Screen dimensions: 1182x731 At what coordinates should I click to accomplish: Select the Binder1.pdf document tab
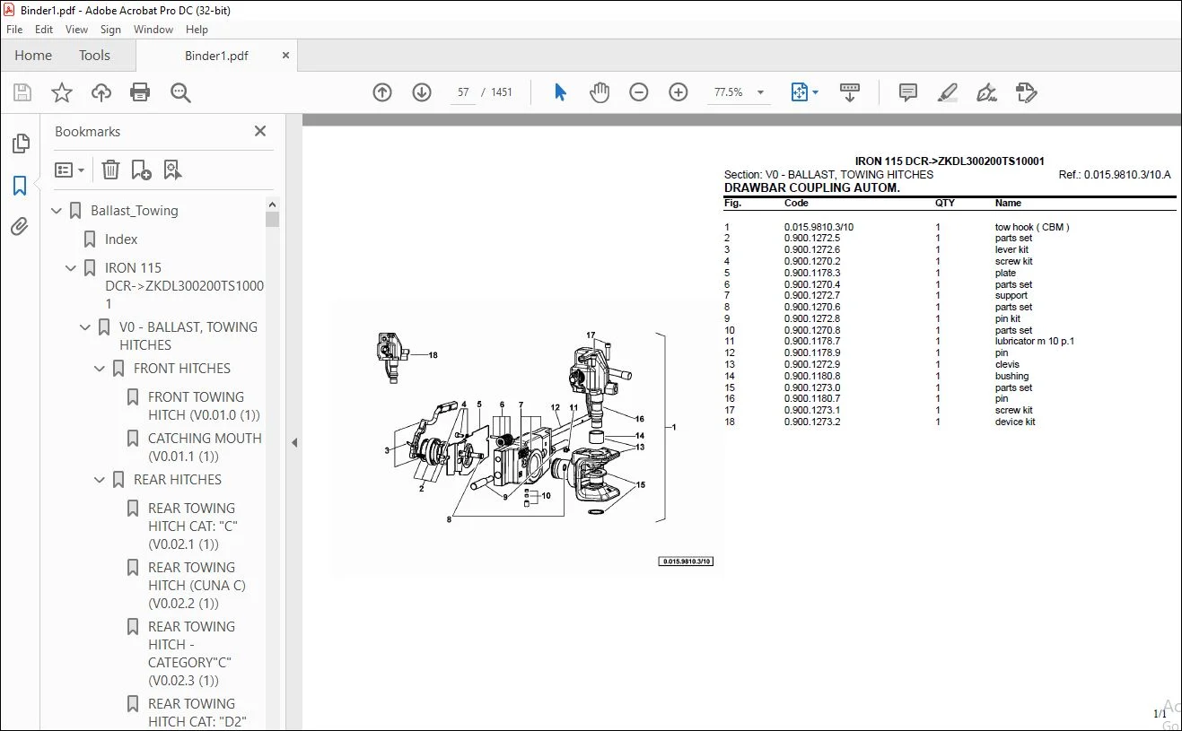coord(215,56)
